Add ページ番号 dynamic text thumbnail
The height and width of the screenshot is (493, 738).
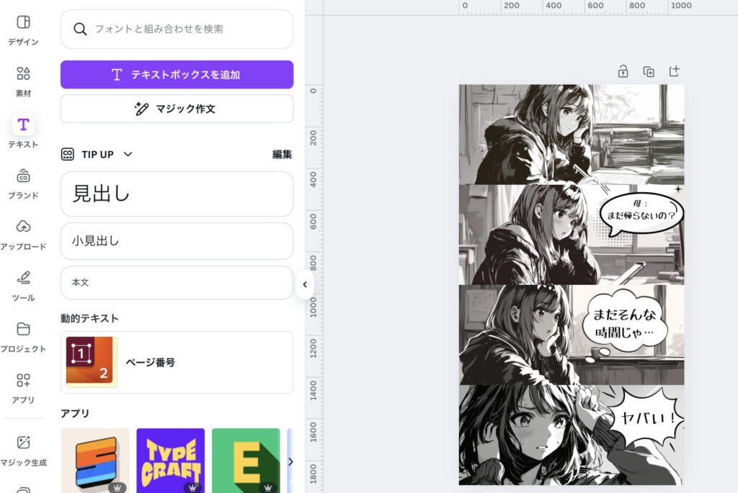click(91, 362)
